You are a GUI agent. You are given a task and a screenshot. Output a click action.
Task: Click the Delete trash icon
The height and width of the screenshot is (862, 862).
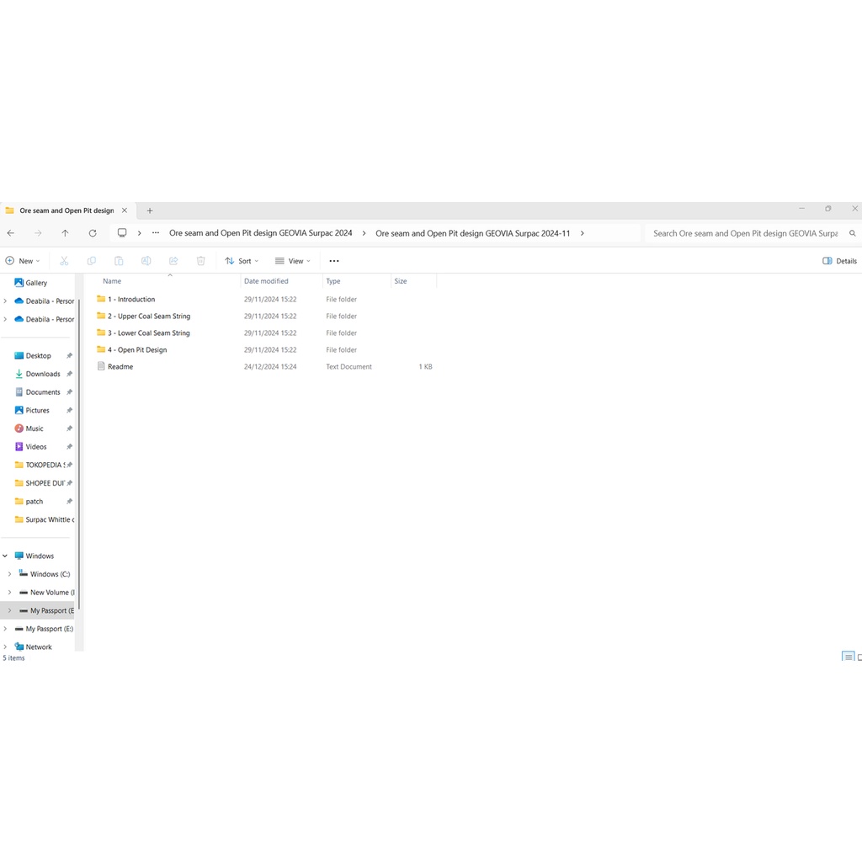(x=200, y=261)
